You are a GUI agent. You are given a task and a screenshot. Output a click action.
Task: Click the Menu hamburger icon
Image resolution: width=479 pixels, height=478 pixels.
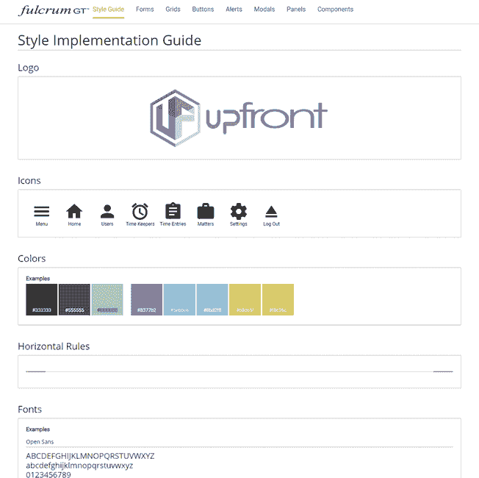coord(42,212)
